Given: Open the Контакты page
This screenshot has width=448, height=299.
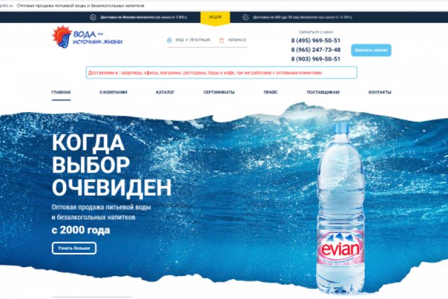Looking at the screenshot, I should (x=380, y=92).
